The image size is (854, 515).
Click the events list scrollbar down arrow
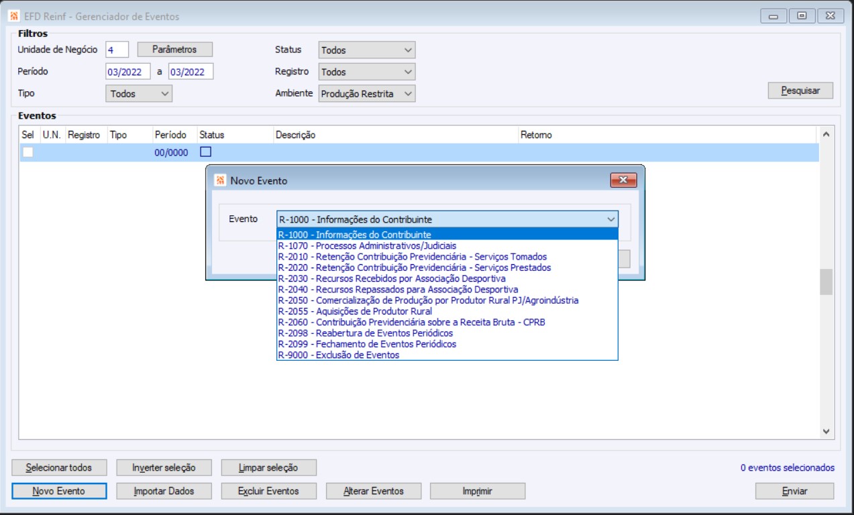pos(826,431)
